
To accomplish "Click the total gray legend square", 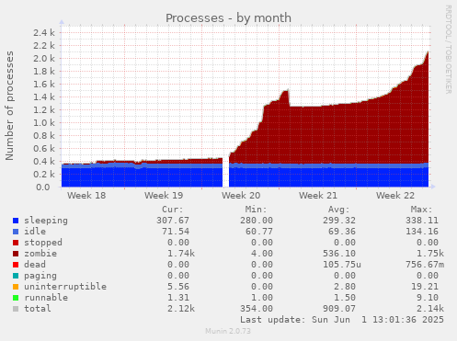I will coord(16,309).
